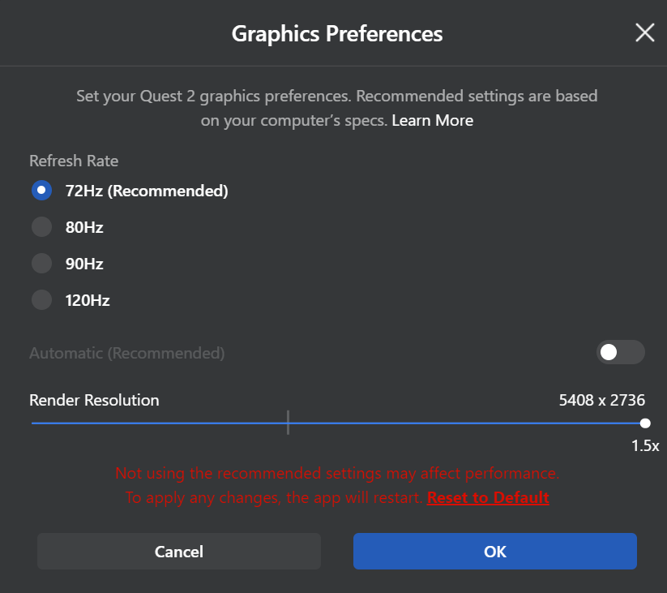Click the Automatic (Recommended) label text
This screenshot has height=593, width=667.
click(x=126, y=353)
